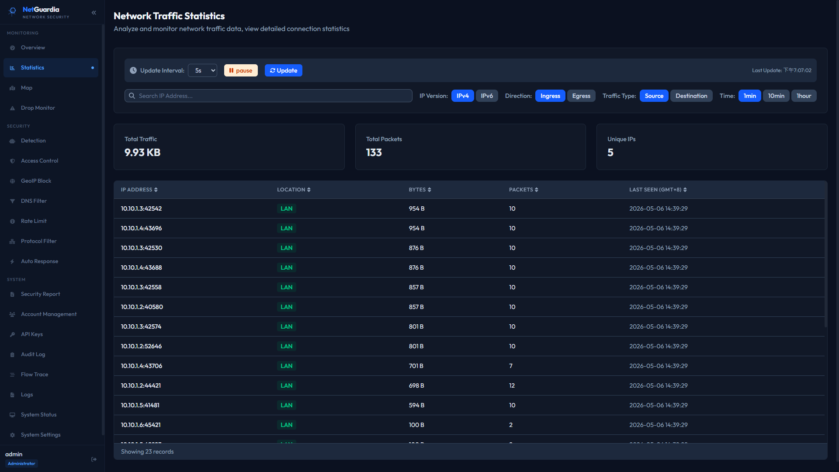Navigate to Detection
The image size is (839, 472).
click(51, 141)
